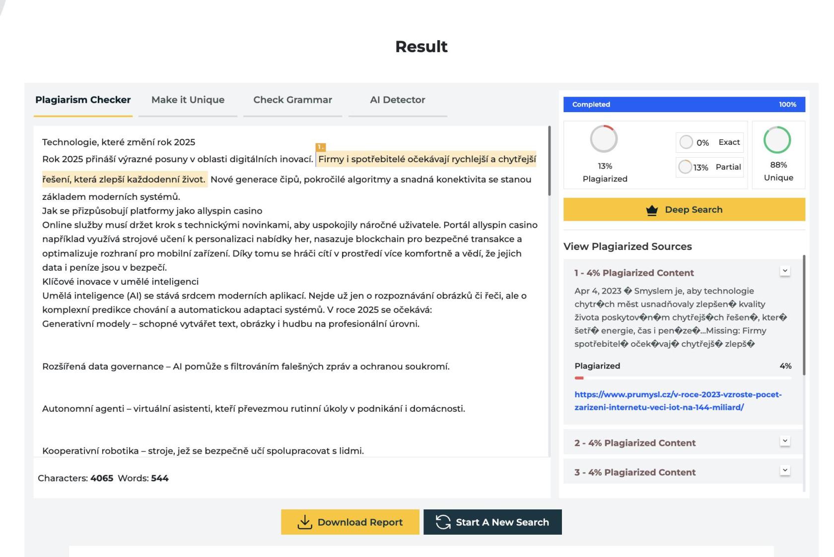This screenshot has width=834, height=557.
Task: Click the refresh arrows icon
Action: (x=443, y=522)
